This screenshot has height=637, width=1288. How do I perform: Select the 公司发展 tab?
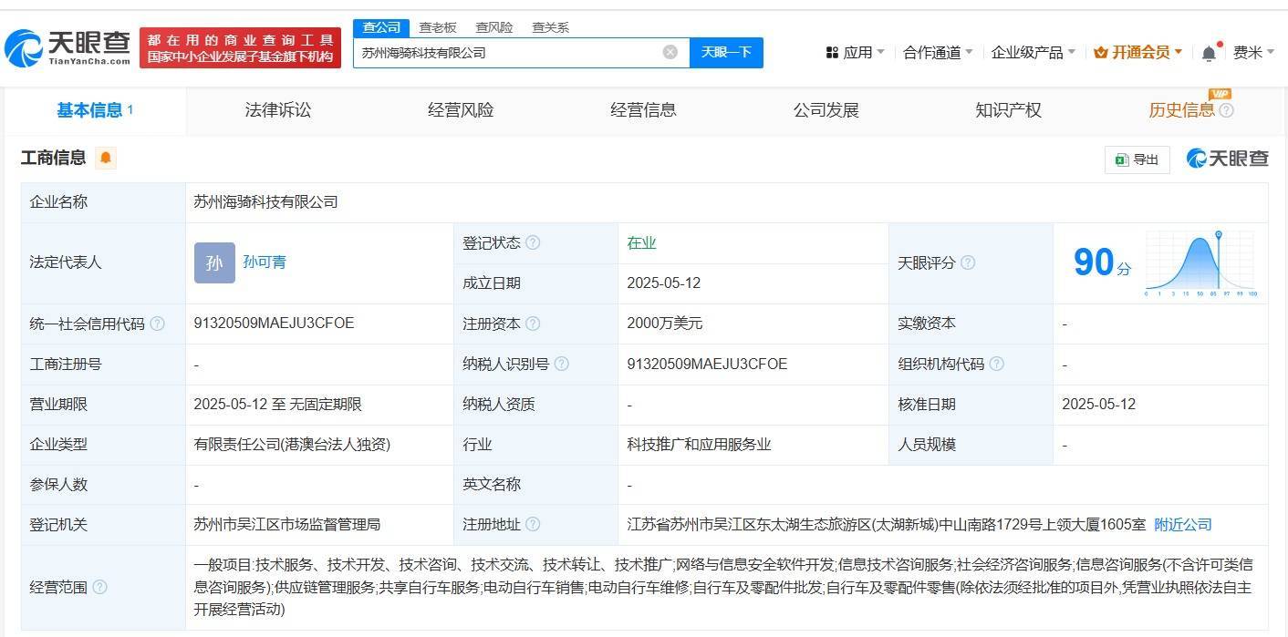coord(826,110)
